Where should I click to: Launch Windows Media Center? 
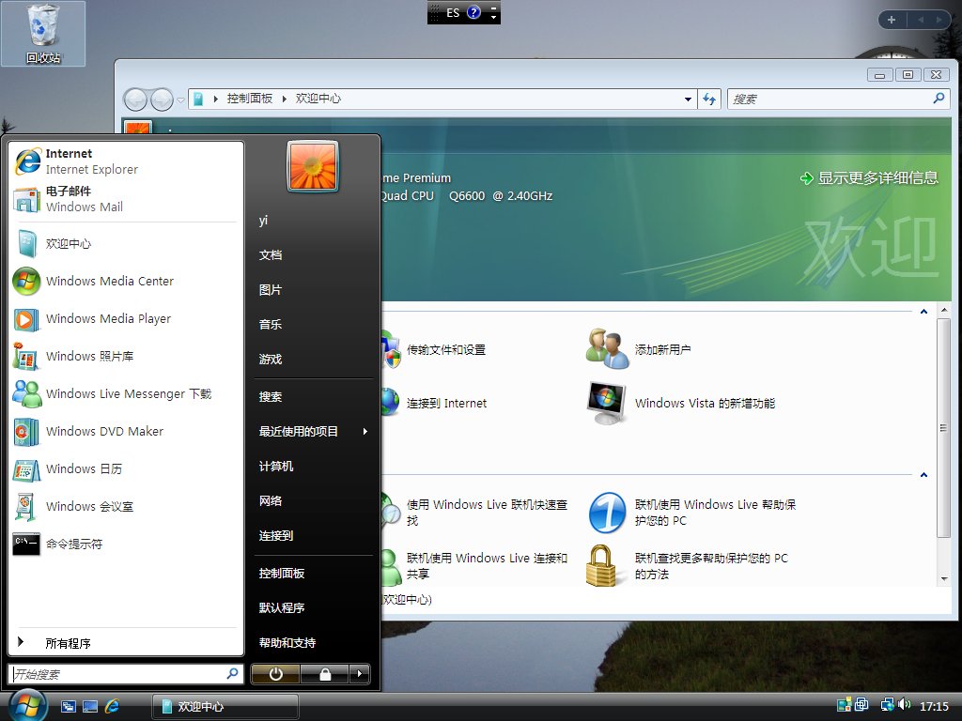pyautogui.click(x=109, y=281)
